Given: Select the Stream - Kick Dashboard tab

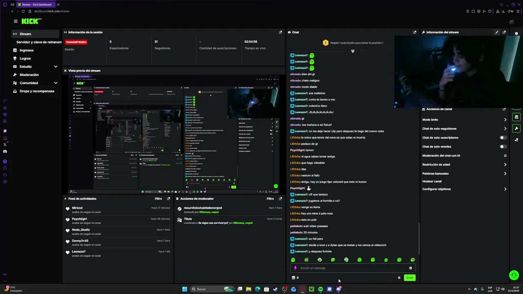Looking at the screenshot, I should point(35,4).
